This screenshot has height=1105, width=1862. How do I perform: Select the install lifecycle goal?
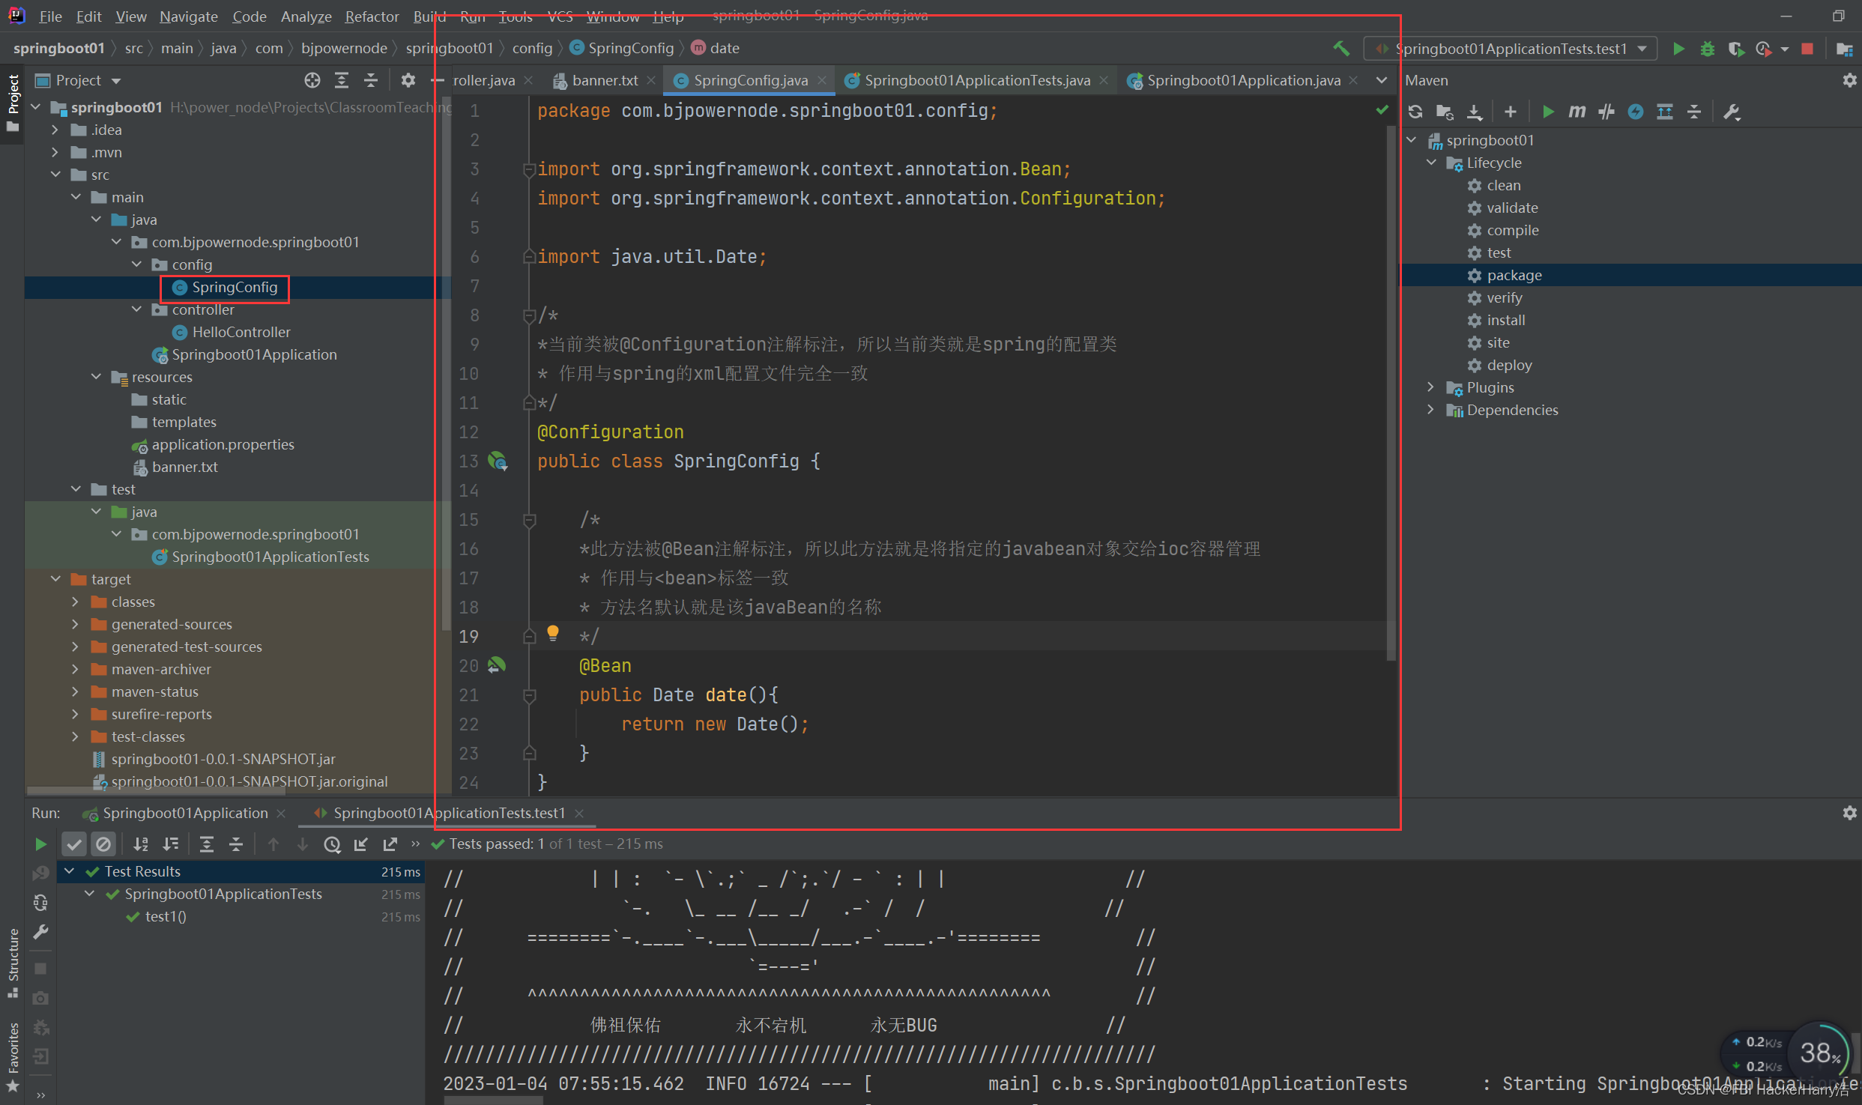[1505, 320]
